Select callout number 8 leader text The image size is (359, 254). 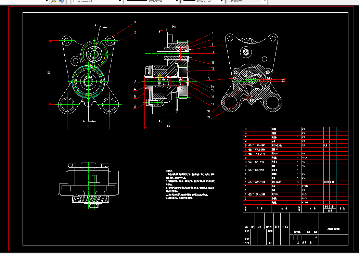coord(213,38)
